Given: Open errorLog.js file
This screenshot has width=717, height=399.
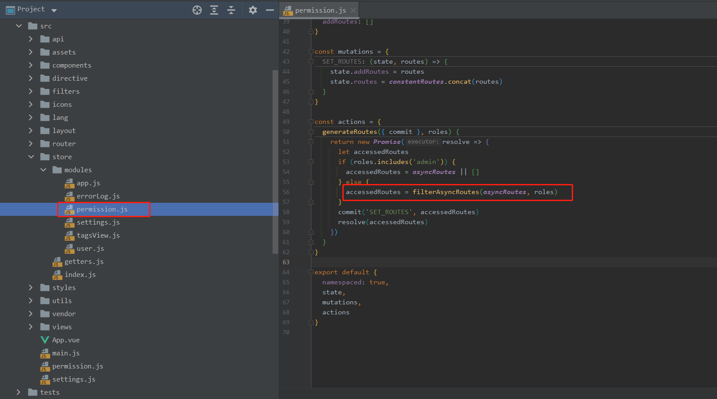Looking at the screenshot, I should click(x=98, y=196).
